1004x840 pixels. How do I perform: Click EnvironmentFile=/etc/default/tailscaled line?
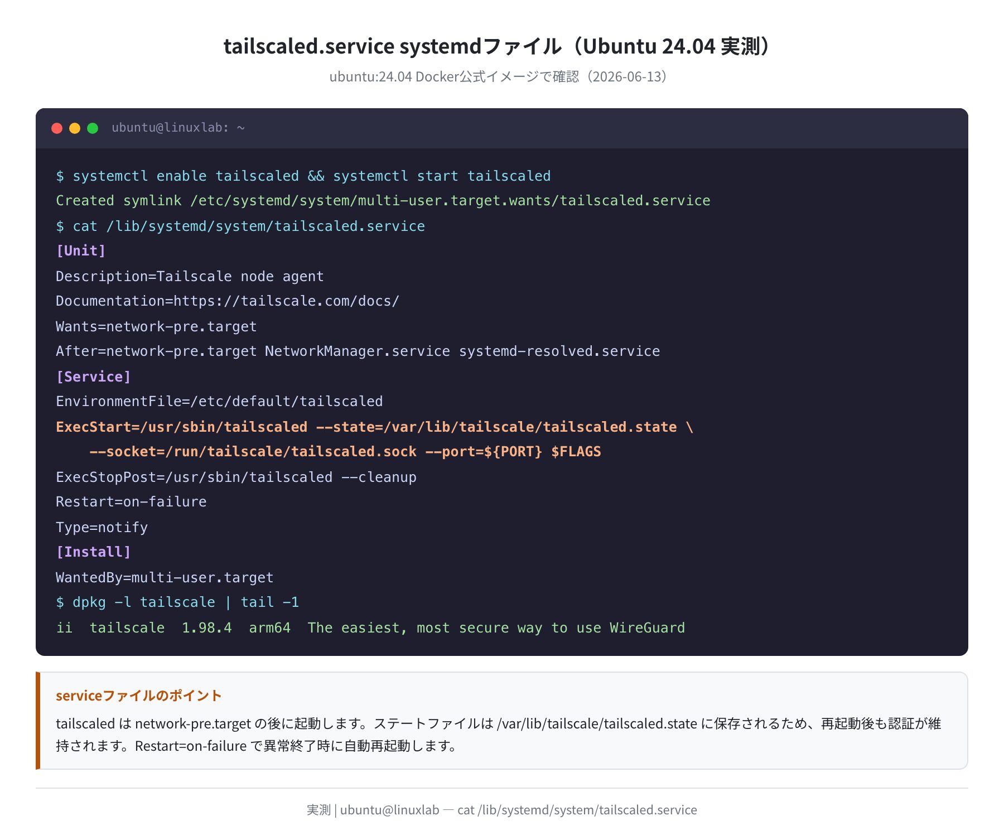tap(219, 402)
